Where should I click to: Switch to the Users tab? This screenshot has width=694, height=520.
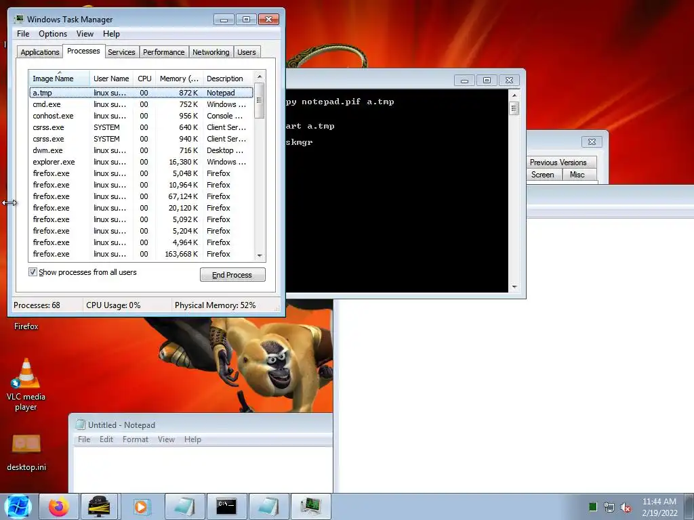(246, 52)
